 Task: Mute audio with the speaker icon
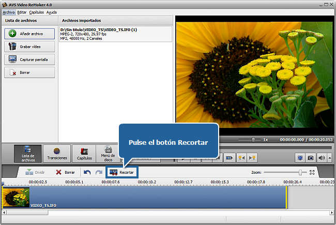click(322, 158)
